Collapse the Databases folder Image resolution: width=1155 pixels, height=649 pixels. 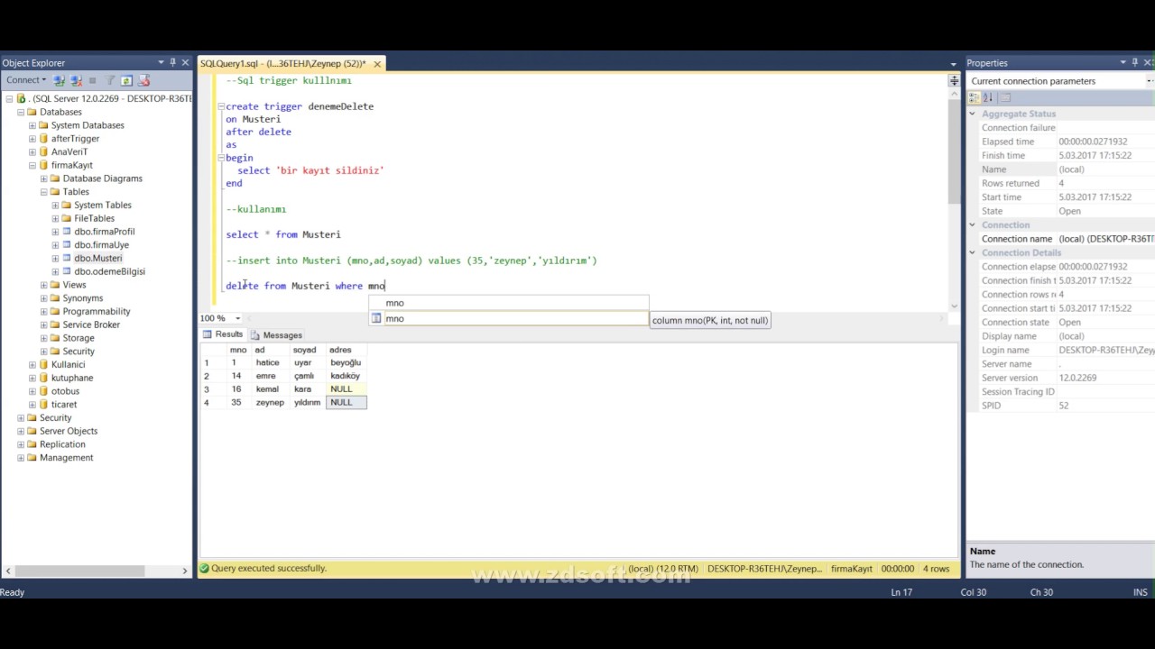click(21, 112)
